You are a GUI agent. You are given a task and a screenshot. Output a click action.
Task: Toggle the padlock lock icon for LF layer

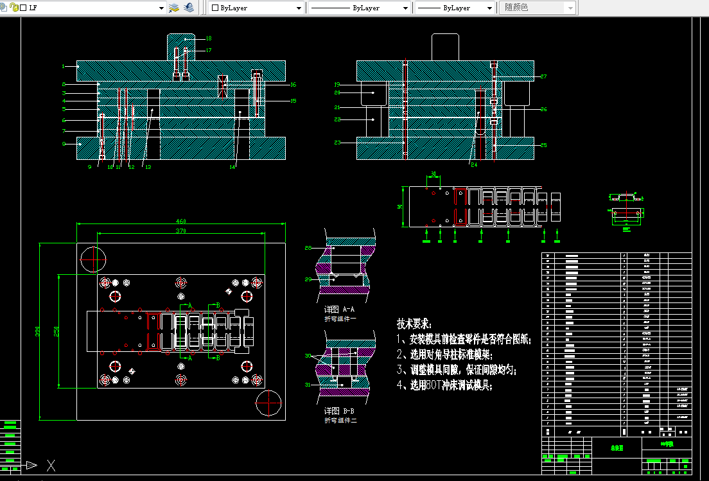[x=14, y=7]
